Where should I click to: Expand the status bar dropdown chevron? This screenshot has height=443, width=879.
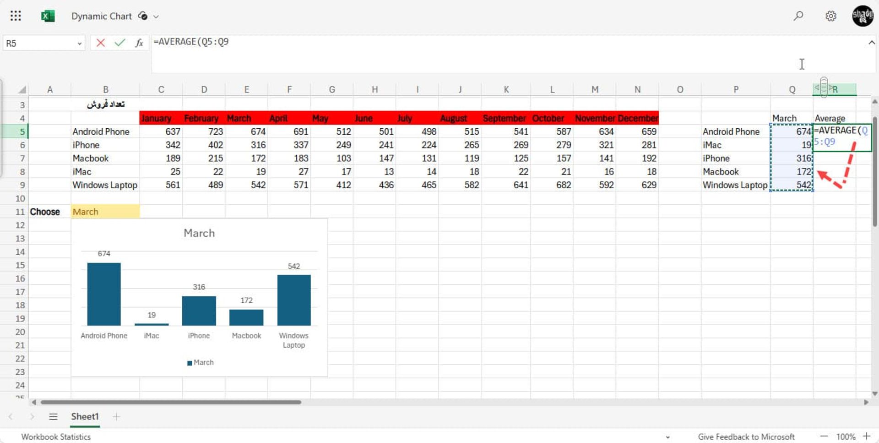667,437
